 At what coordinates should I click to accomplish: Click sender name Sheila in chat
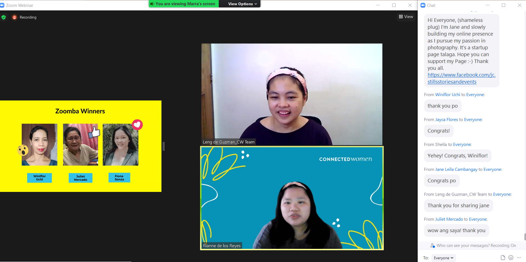[441, 145]
